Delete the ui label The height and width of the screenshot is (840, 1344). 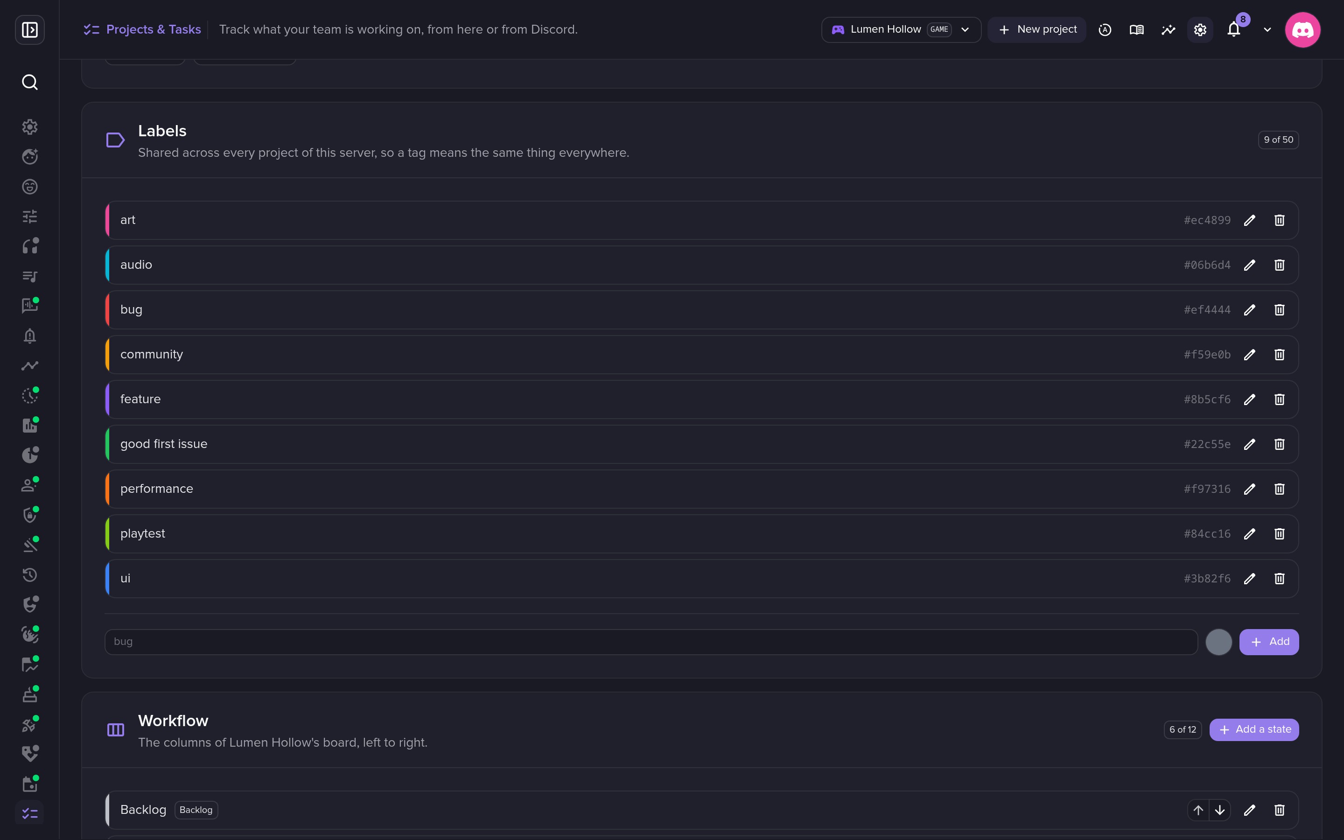click(x=1280, y=579)
